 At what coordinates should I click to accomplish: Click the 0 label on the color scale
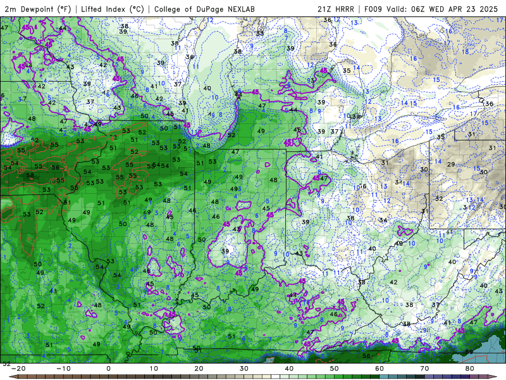(x=108, y=369)
